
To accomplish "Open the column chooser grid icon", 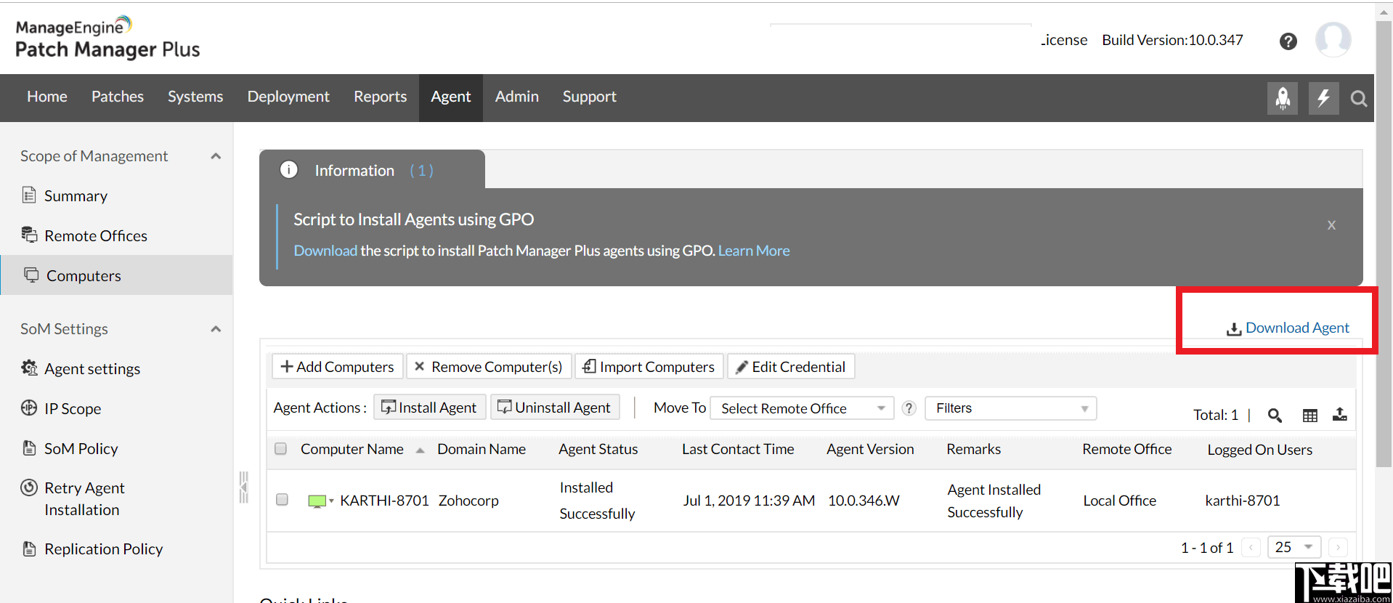I will click(x=1310, y=415).
